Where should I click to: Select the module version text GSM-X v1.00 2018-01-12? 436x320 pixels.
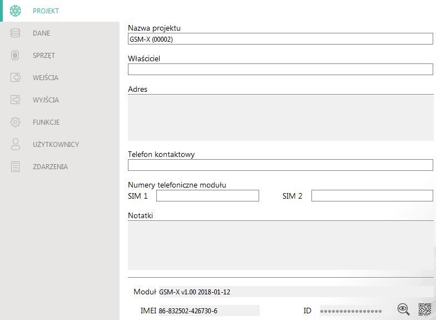point(195,292)
